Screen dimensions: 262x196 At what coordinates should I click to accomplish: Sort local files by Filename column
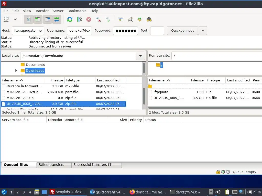coord(23,80)
